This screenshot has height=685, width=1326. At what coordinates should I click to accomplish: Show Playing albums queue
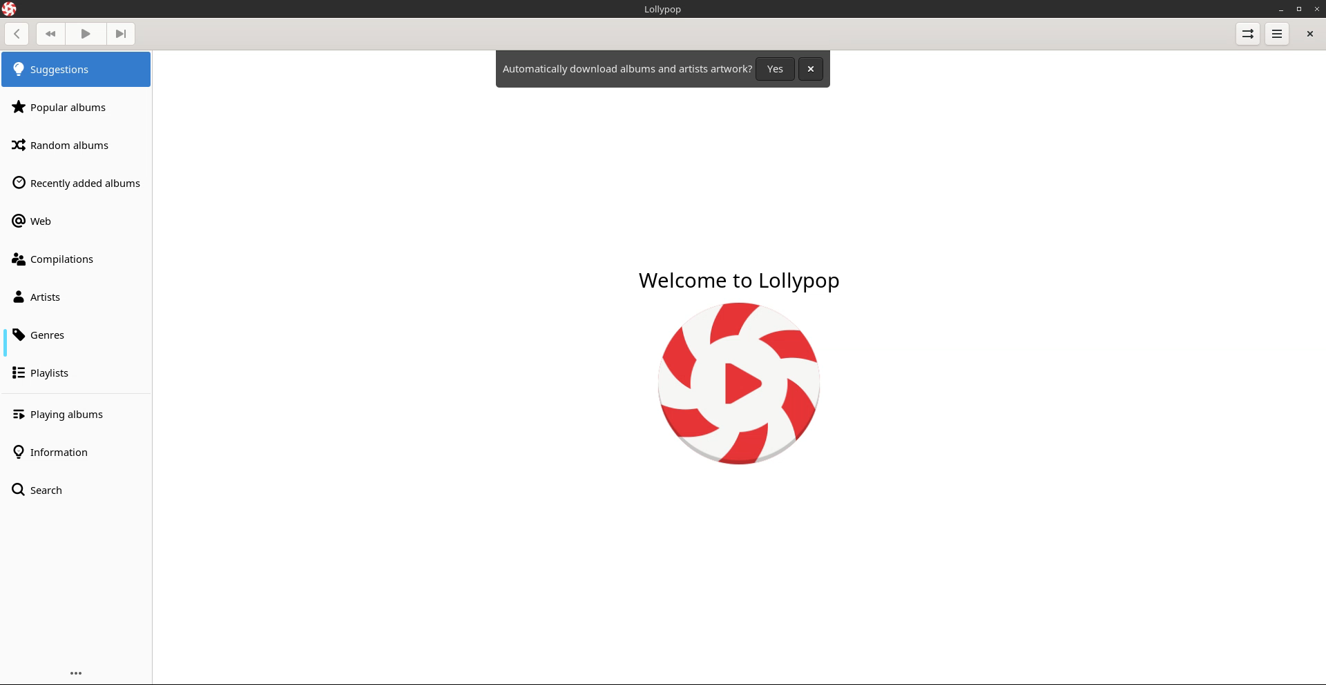pyautogui.click(x=76, y=415)
